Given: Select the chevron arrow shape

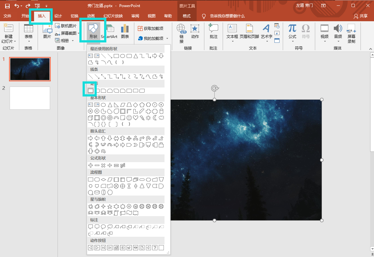Looking at the screenshot, I should pyautogui.click(x=136, y=145).
